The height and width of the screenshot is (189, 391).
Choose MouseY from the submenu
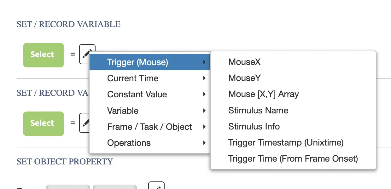[x=244, y=78]
